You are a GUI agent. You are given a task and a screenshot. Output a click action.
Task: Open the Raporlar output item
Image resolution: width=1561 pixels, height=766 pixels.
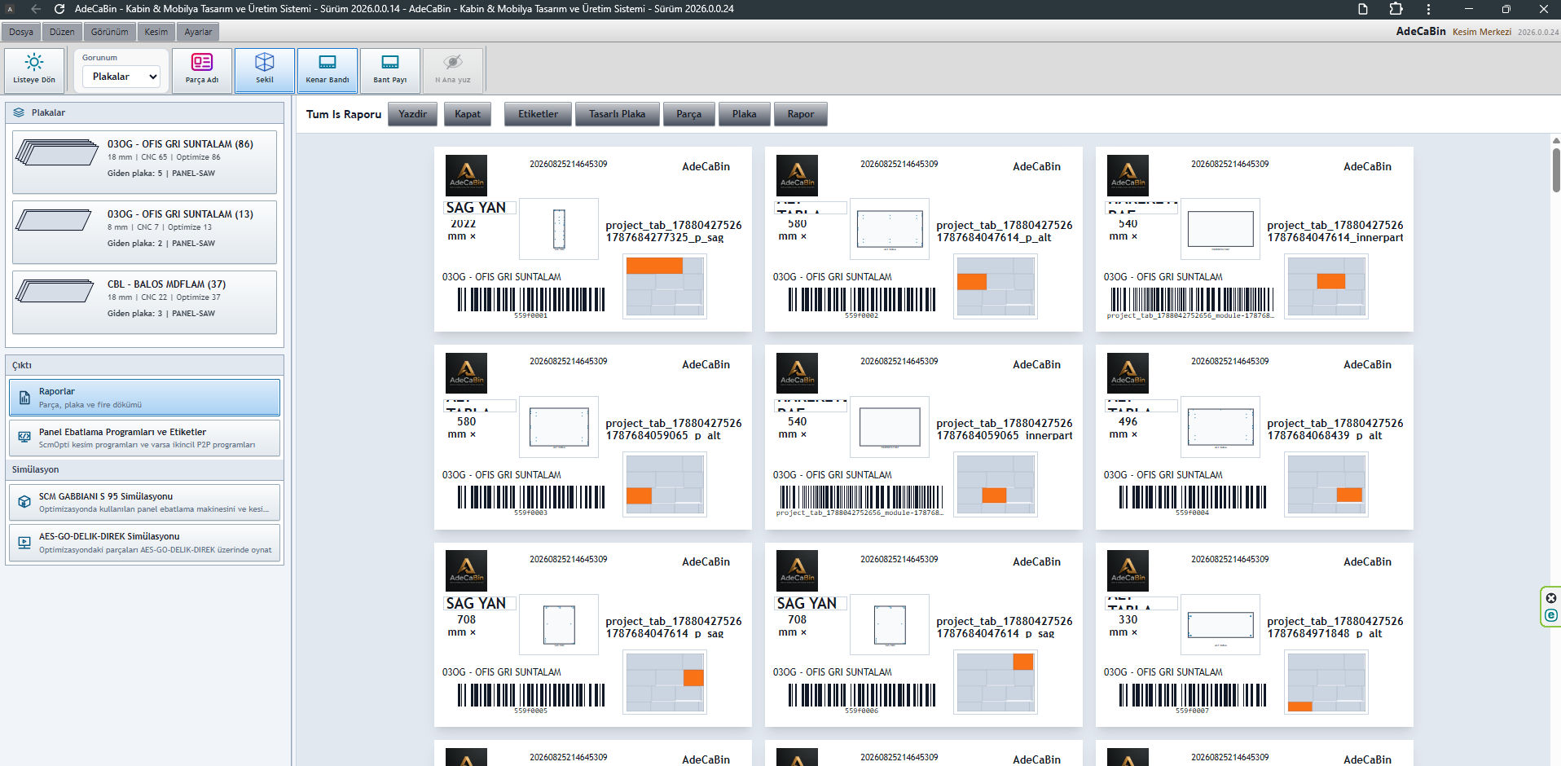click(x=144, y=398)
